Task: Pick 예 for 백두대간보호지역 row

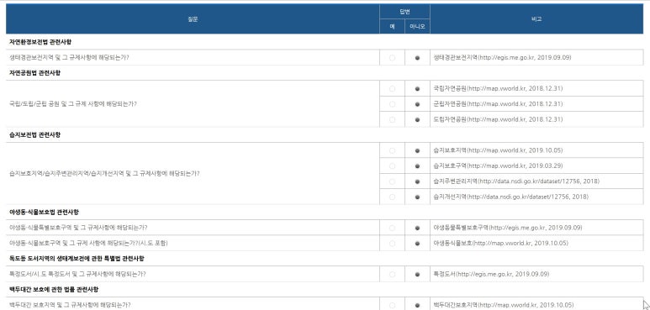Action: [392, 306]
